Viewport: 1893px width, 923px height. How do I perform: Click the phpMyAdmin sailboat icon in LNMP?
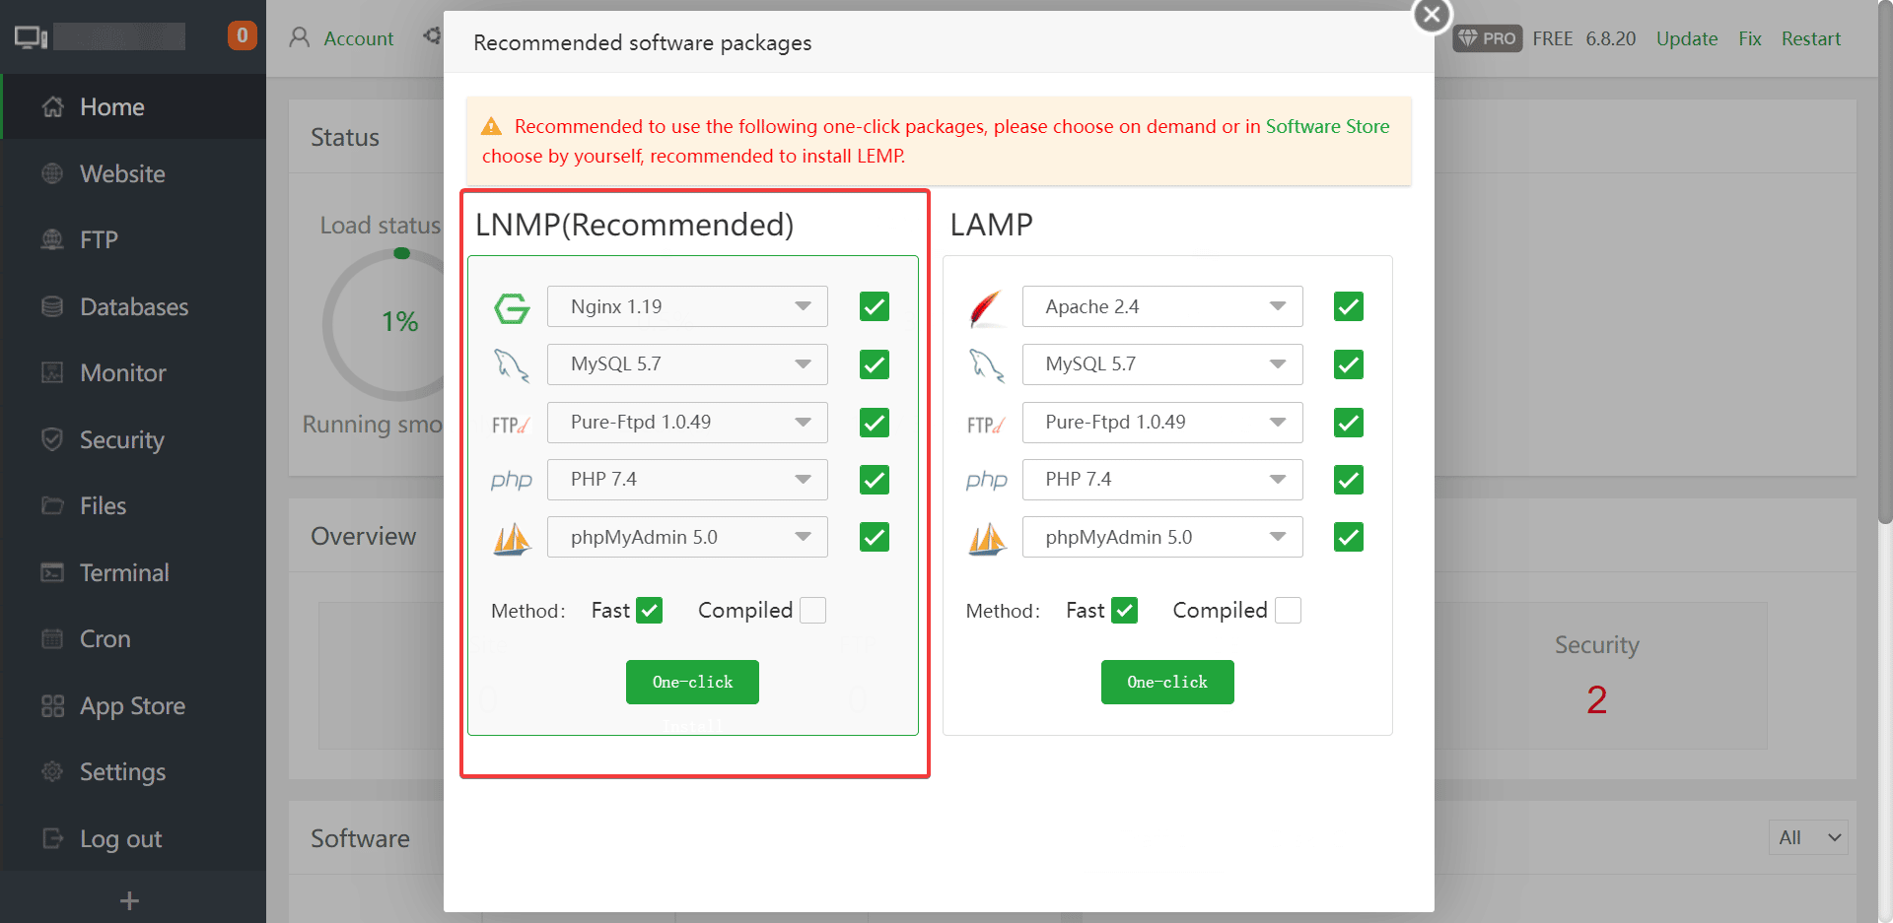click(x=512, y=539)
